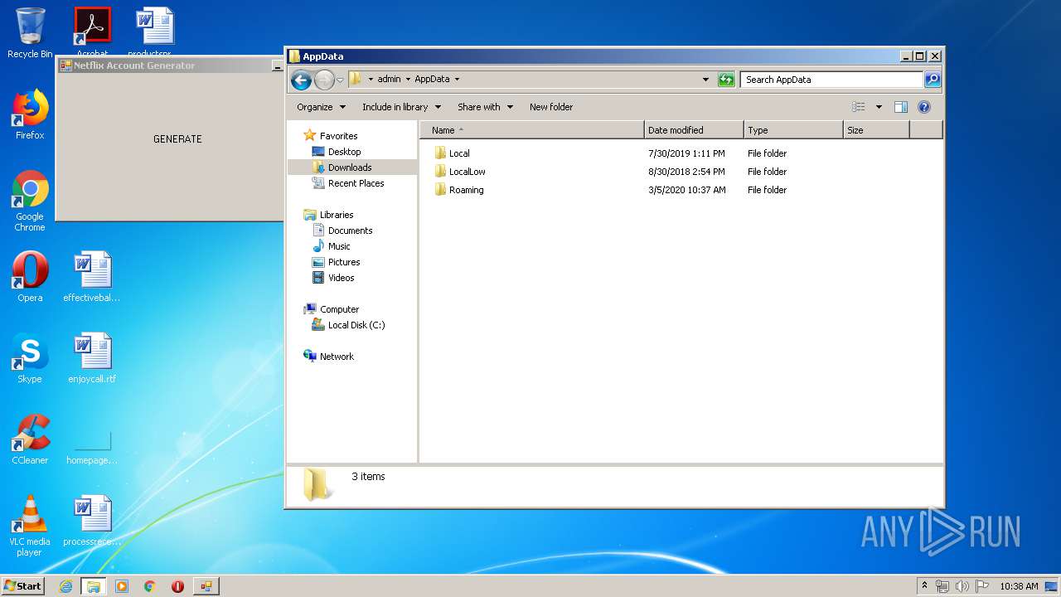The height and width of the screenshot is (597, 1061).
Task: Refresh the AppData folder view
Action: coord(726,80)
